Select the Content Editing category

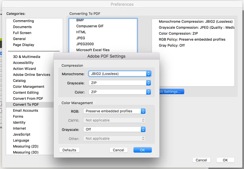pos(26,93)
